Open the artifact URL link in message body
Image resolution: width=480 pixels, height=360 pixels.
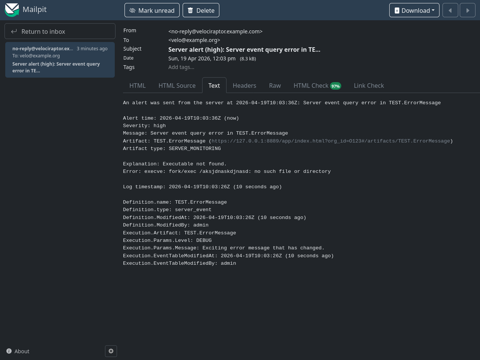[x=331, y=141]
